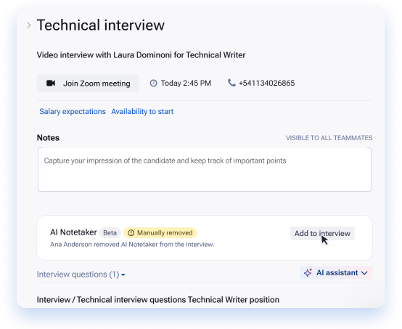Click the phone handset icon
The width and height of the screenshot is (402, 329).
[231, 83]
